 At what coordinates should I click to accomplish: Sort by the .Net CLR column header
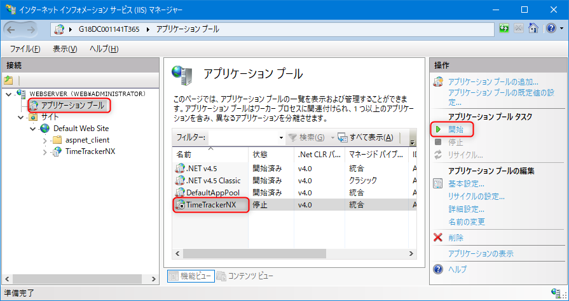pyautogui.click(x=319, y=155)
